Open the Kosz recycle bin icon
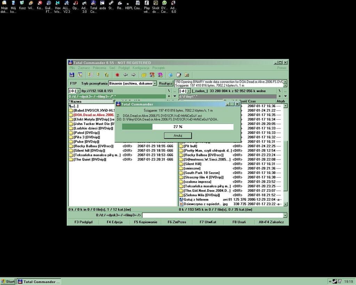This screenshot has height=285, width=356. (x=22, y=6)
